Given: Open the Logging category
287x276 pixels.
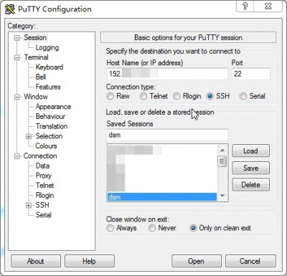Looking at the screenshot, I should tap(47, 47).
